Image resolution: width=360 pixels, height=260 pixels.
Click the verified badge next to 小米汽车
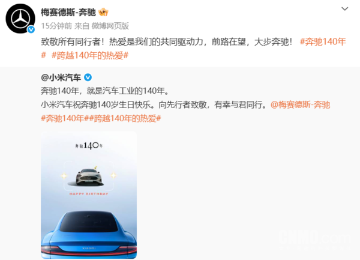(88, 77)
